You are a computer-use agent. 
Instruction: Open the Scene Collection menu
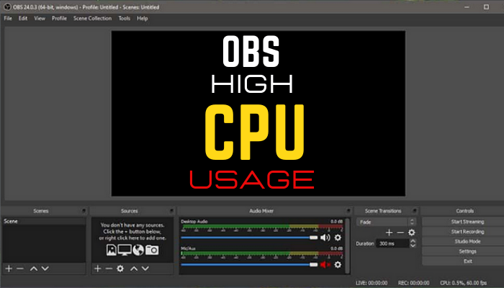(93, 18)
